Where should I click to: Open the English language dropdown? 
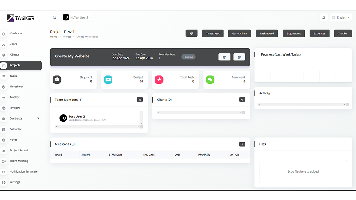[x=341, y=17]
